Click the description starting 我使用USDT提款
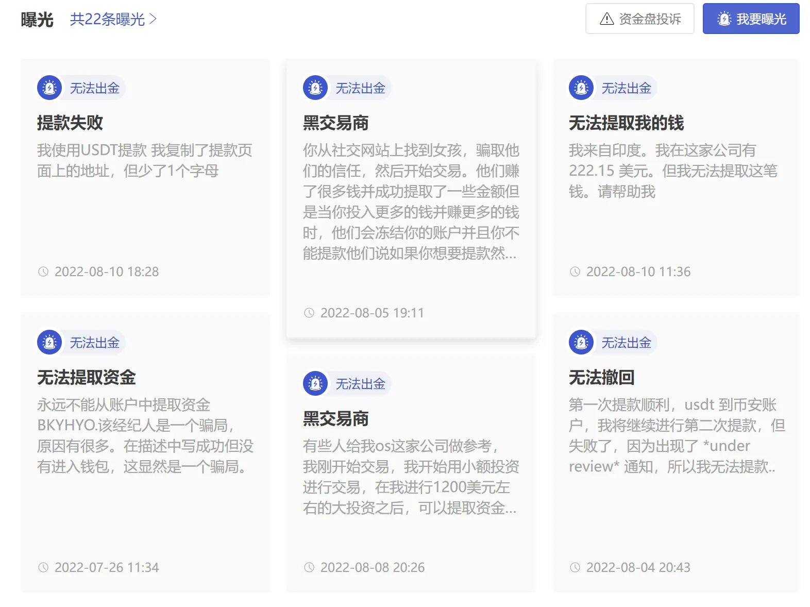 click(145, 160)
